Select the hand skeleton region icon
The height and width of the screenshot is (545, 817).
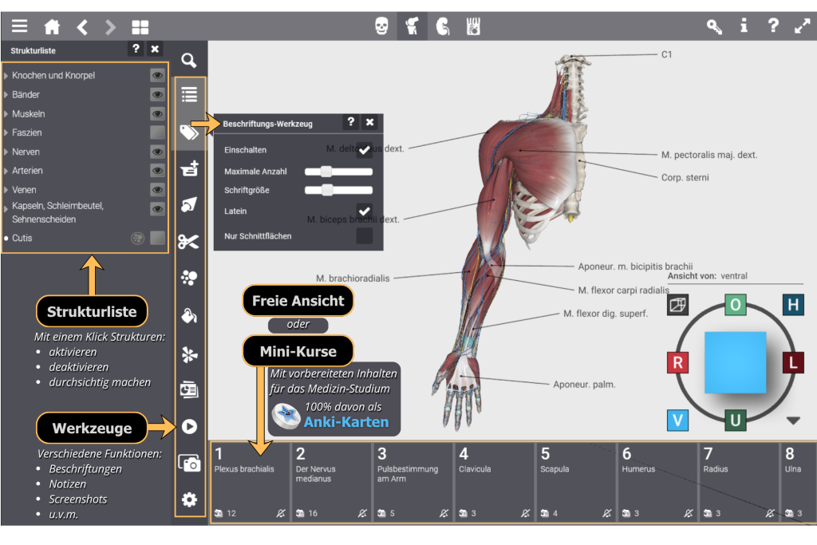pos(473,26)
